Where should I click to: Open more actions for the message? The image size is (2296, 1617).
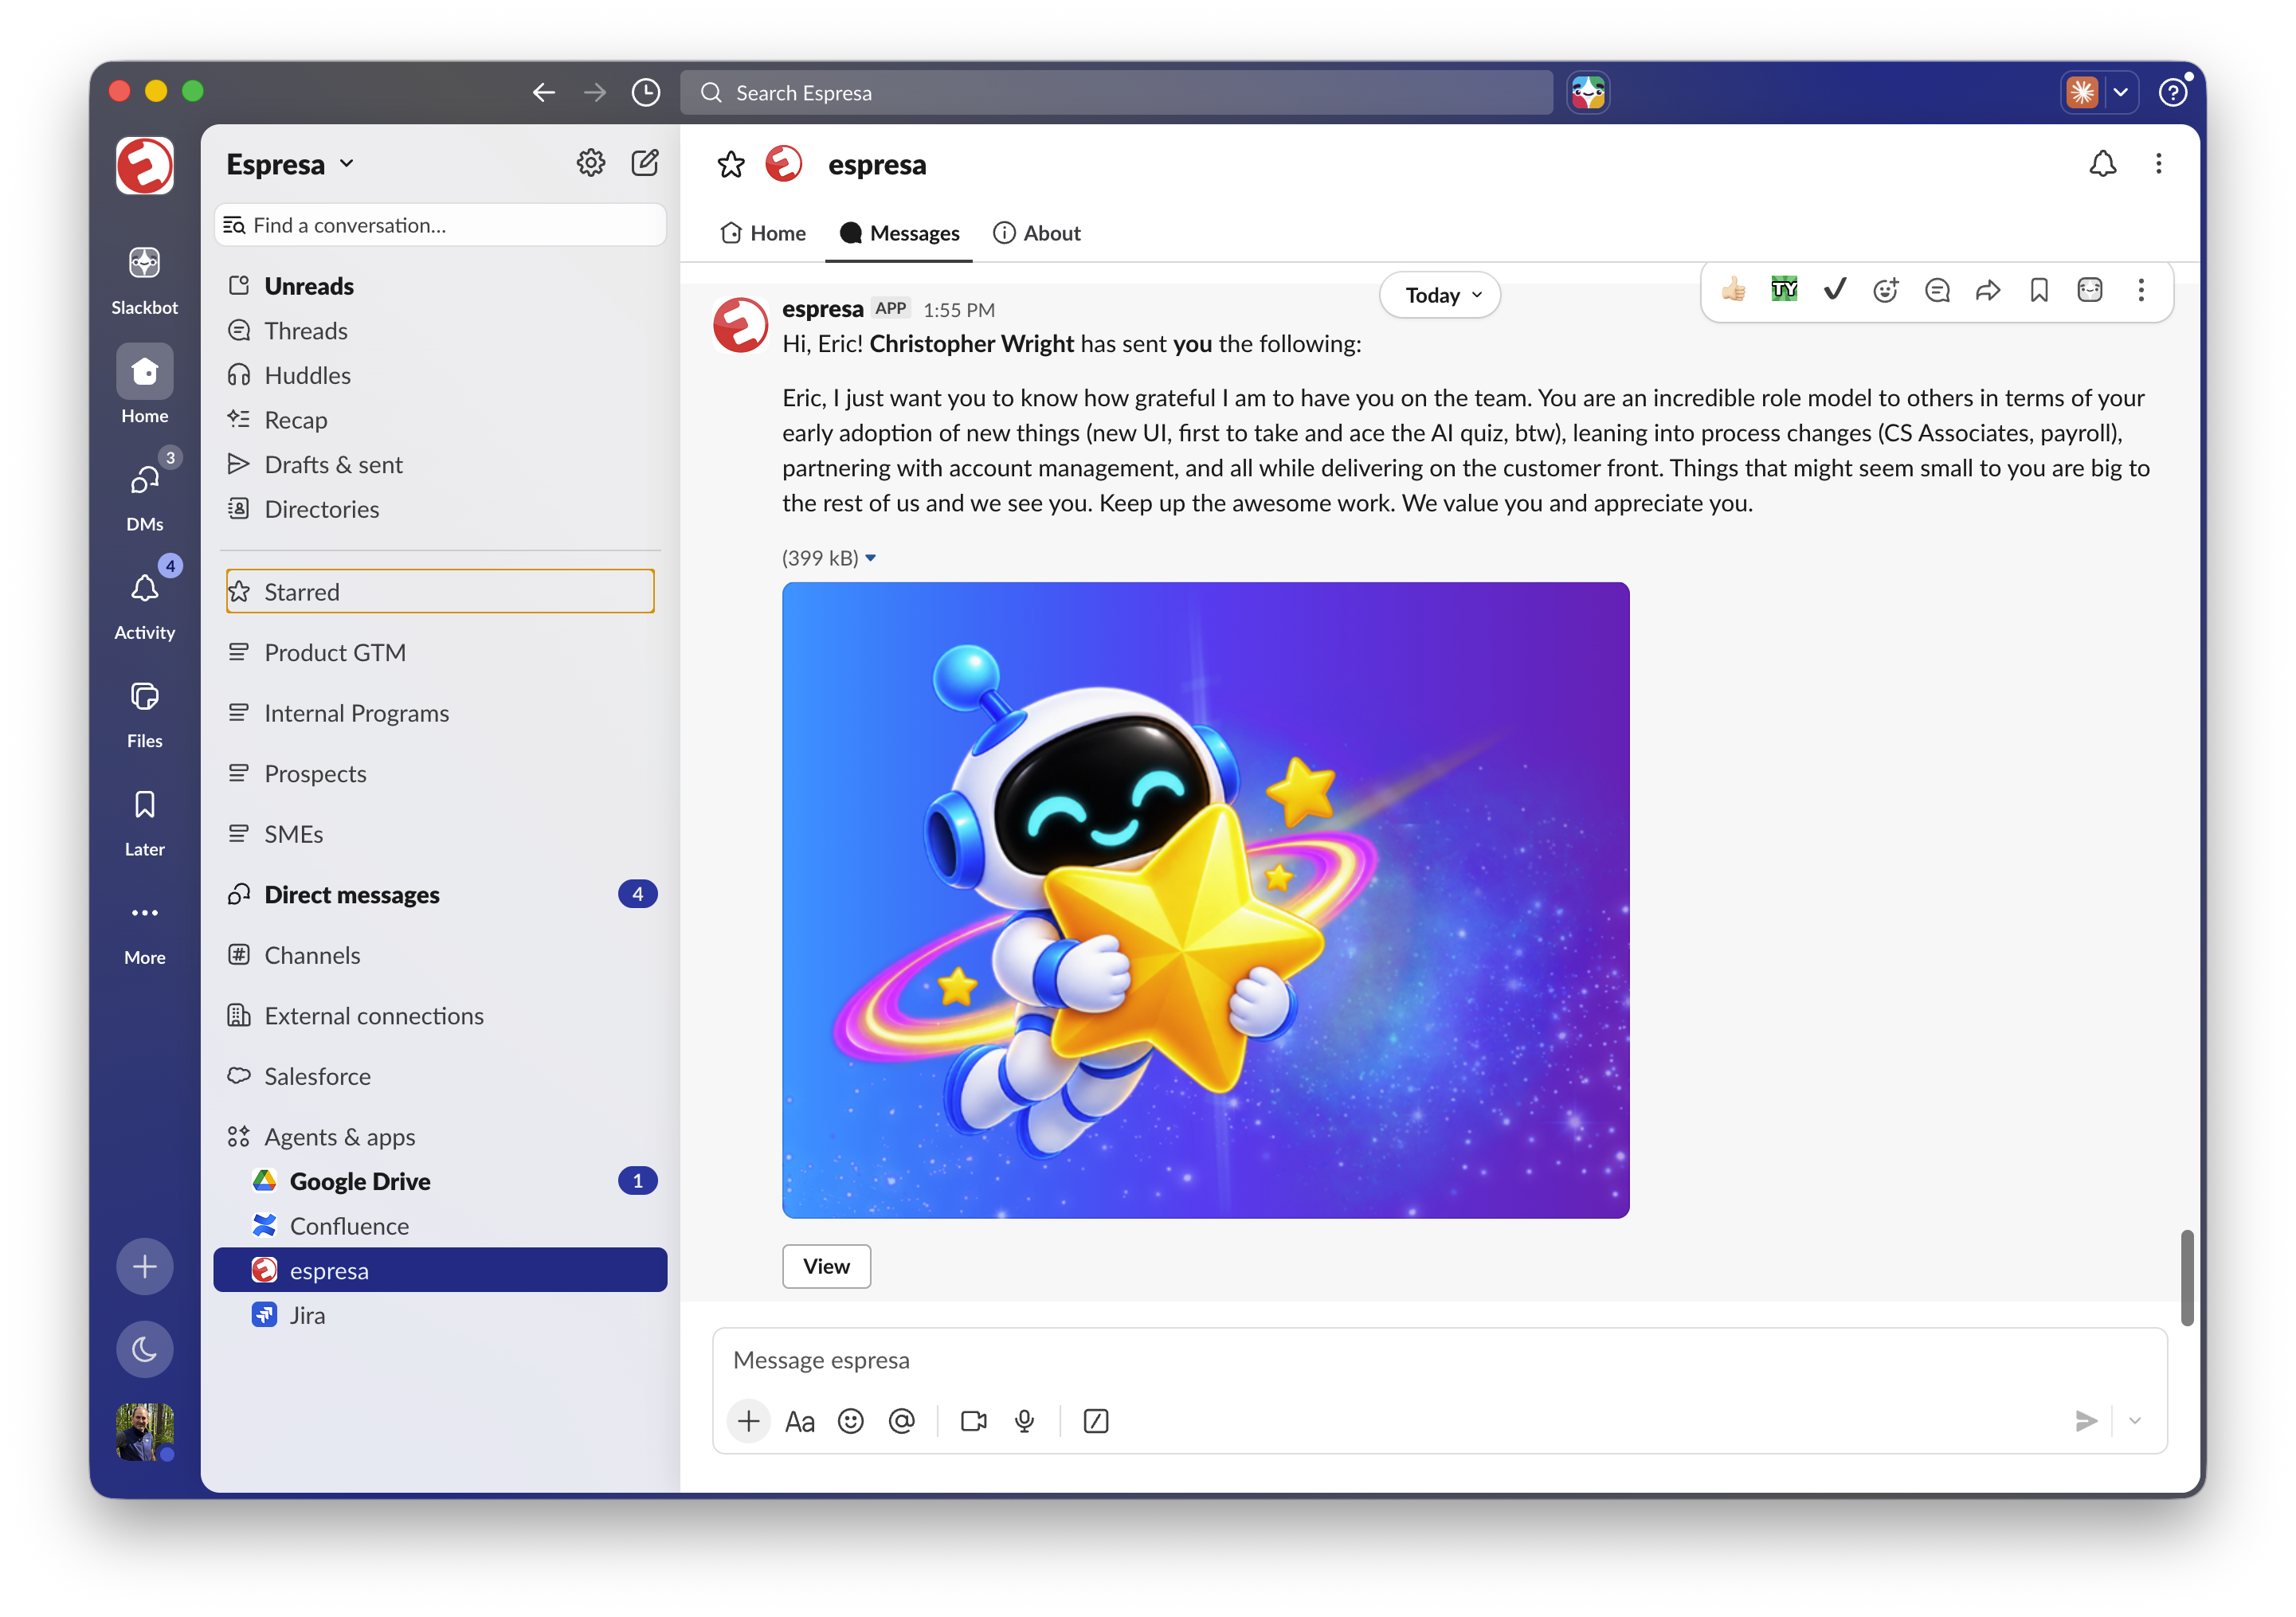coord(2141,290)
